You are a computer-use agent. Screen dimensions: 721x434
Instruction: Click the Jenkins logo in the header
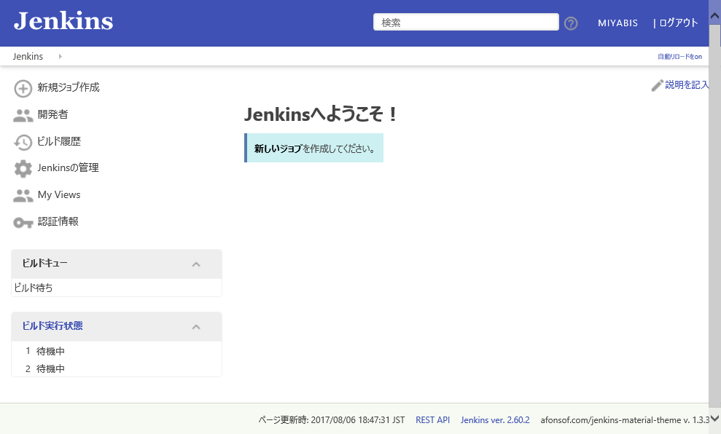pos(63,22)
